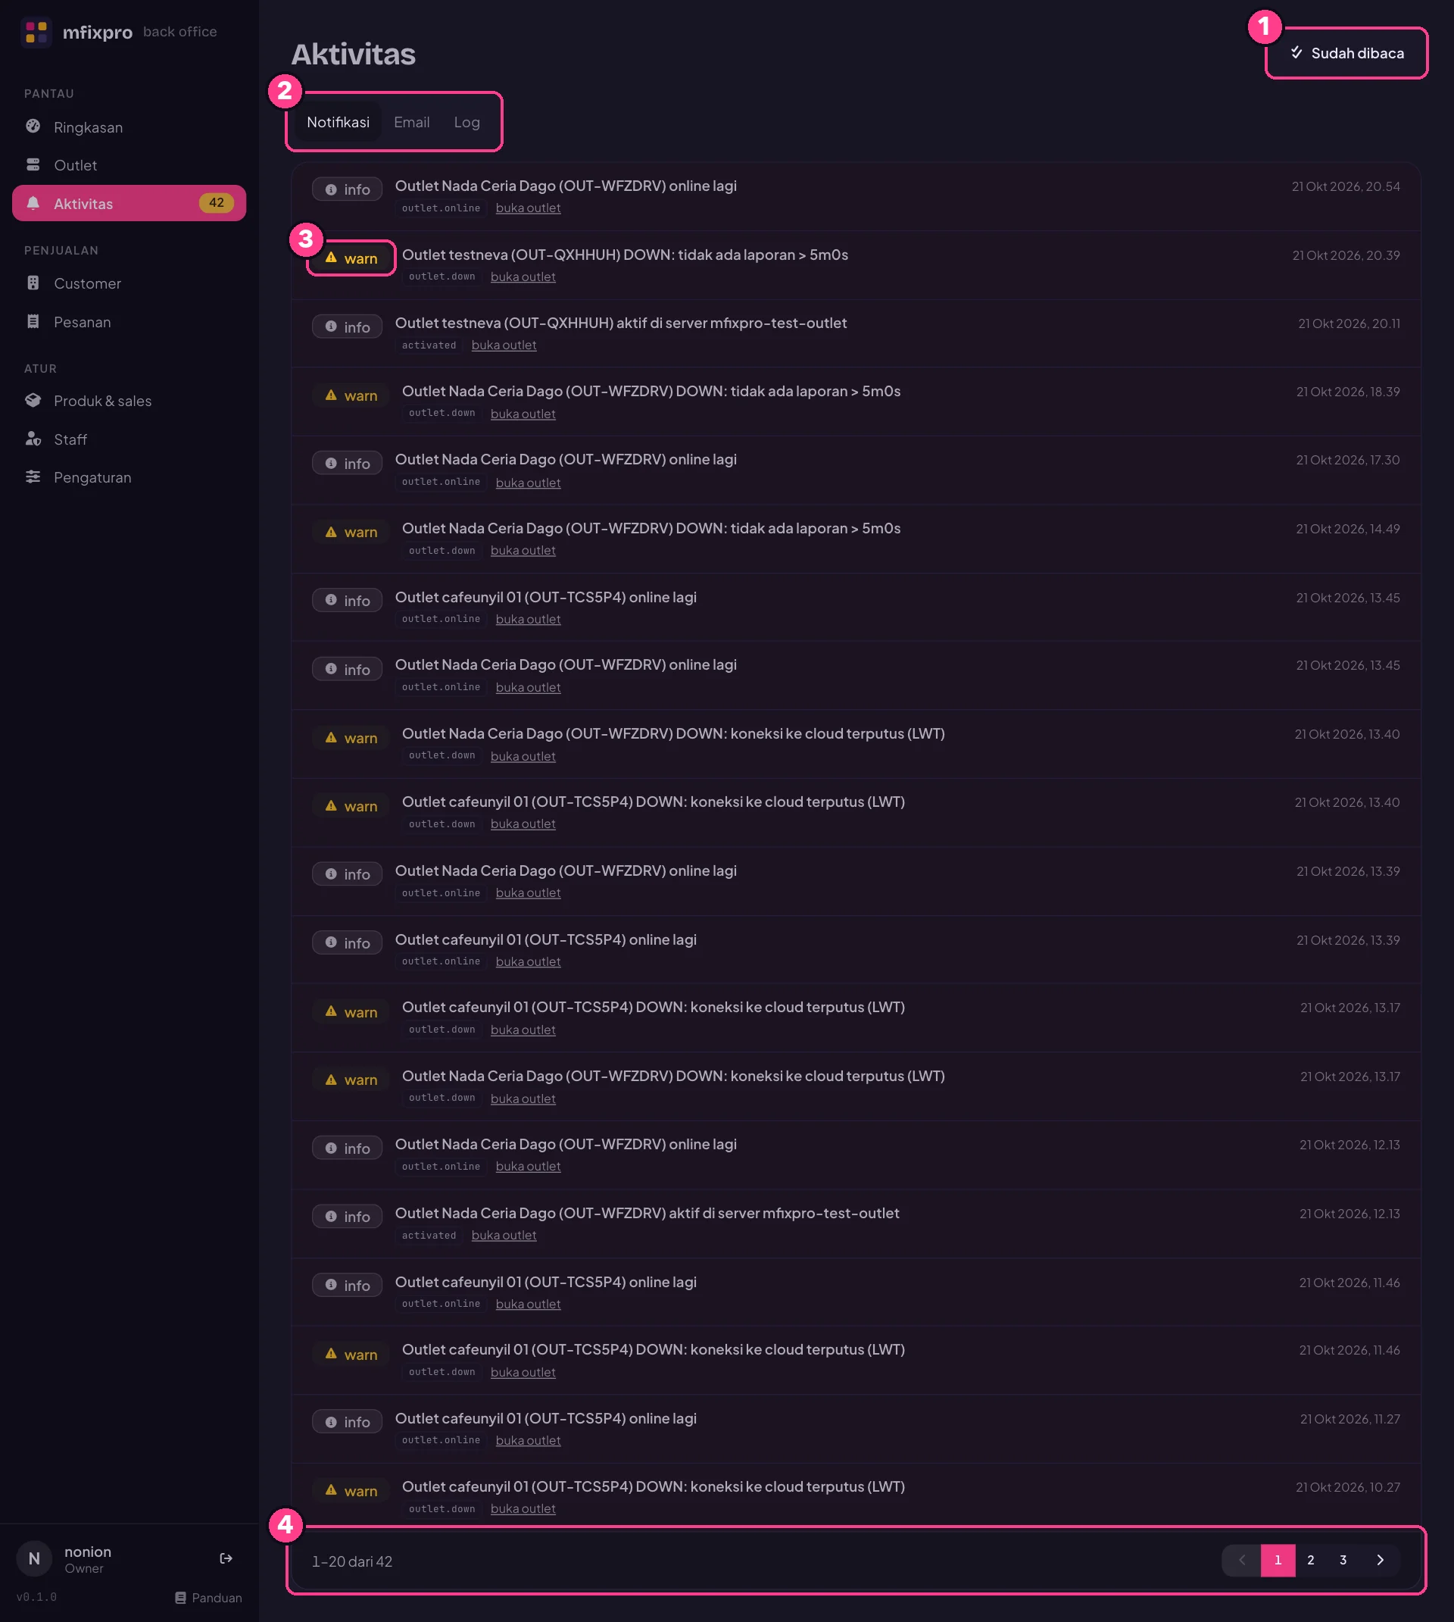Mark all as Sudah dibaca
The height and width of the screenshot is (1622, 1454).
click(x=1347, y=54)
